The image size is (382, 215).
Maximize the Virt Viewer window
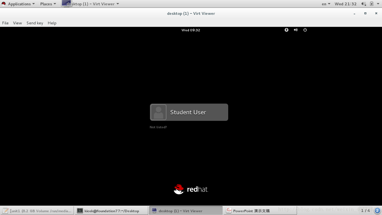pos(365,13)
